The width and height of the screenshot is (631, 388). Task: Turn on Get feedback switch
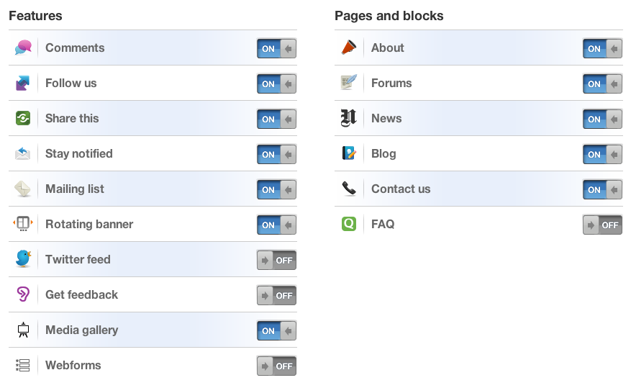[x=276, y=295]
